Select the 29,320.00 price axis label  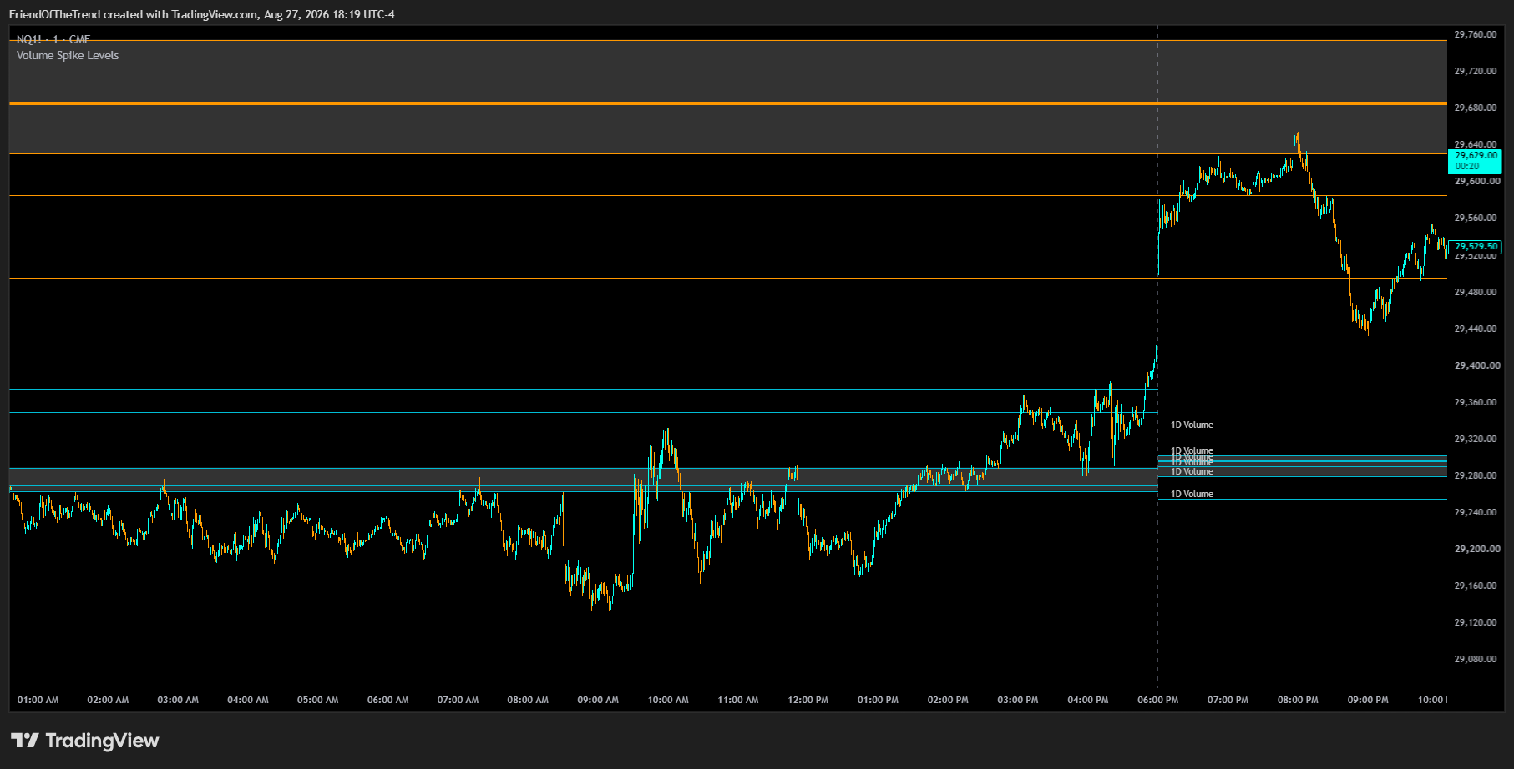[1476, 439]
